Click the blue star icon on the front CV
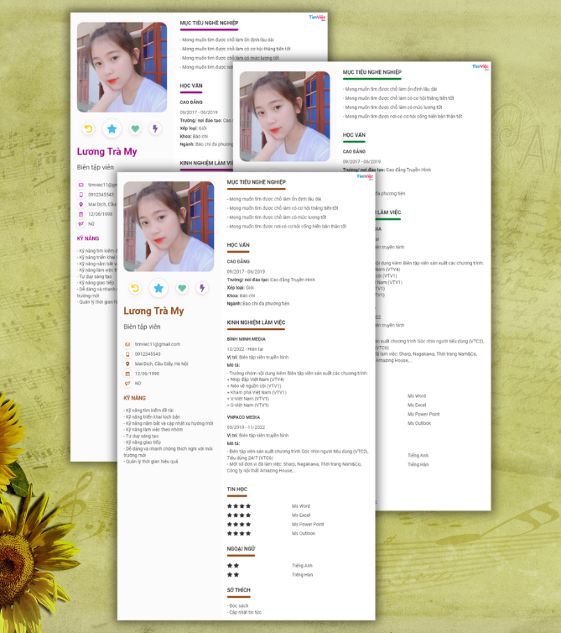 (158, 289)
